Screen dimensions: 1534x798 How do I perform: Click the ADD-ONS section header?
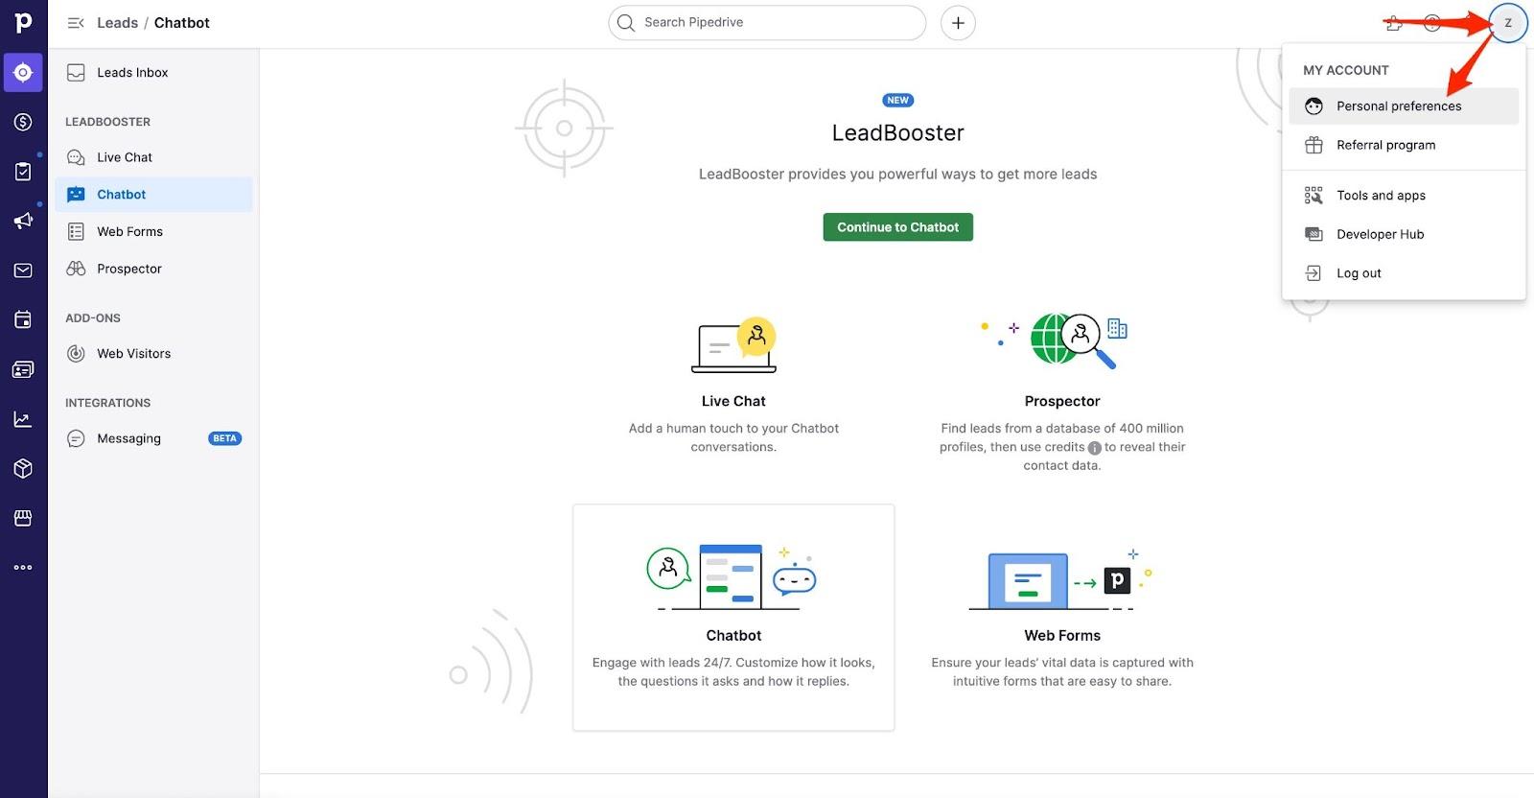(x=93, y=318)
